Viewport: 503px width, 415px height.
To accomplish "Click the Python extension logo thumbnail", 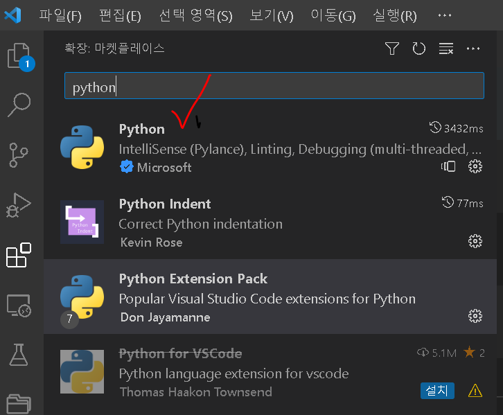I will [82, 147].
